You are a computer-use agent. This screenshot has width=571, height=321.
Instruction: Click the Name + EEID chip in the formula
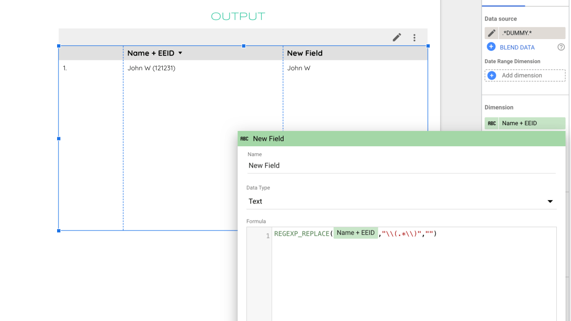click(x=355, y=233)
